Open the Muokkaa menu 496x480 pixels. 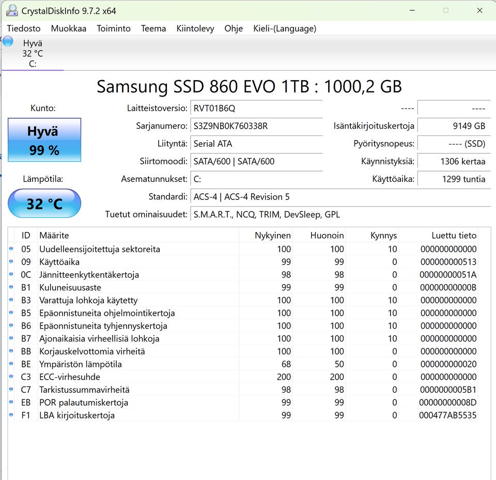[x=68, y=28]
